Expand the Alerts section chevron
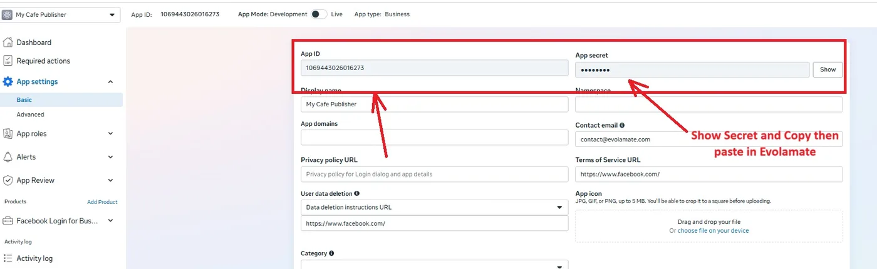The image size is (877, 269). pyautogui.click(x=111, y=157)
